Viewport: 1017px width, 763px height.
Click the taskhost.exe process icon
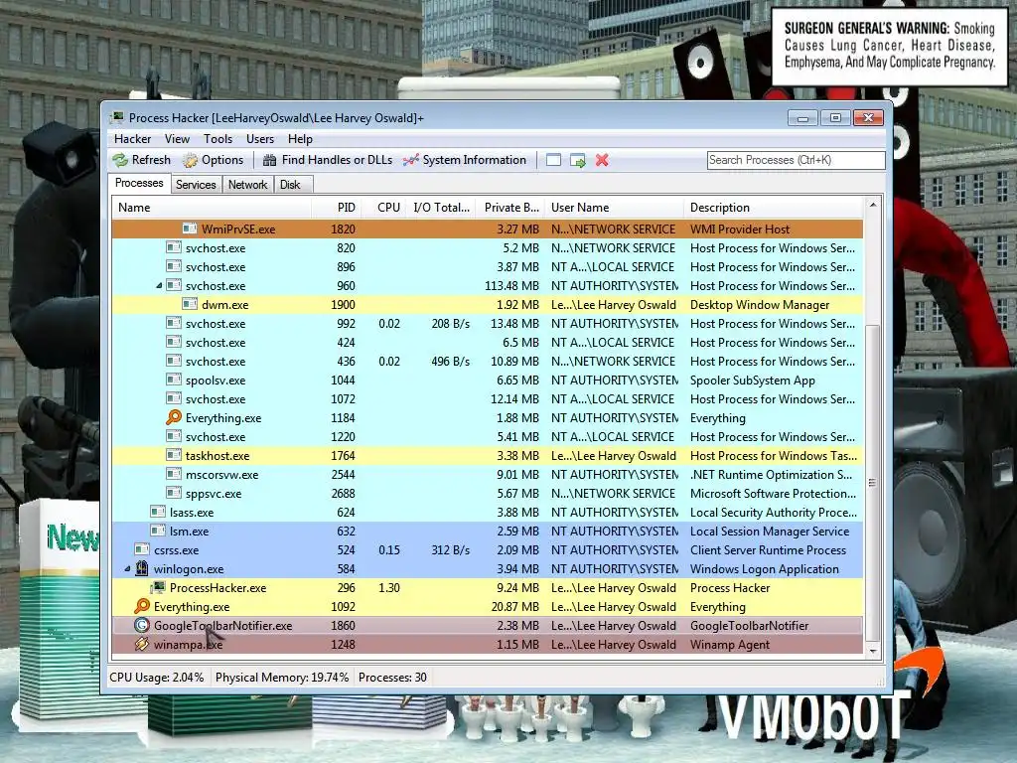[x=173, y=455]
